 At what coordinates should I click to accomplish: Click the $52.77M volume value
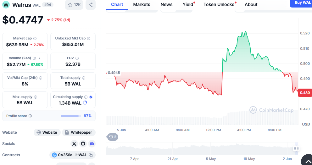[x=16, y=64]
